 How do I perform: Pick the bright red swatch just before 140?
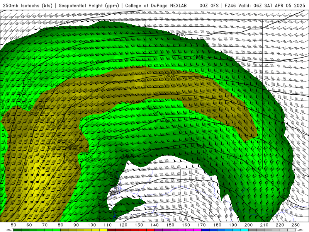click(x=151, y=230)
